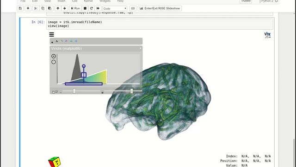
Task: Click the brain volume rendering
Action: point(158,102)
